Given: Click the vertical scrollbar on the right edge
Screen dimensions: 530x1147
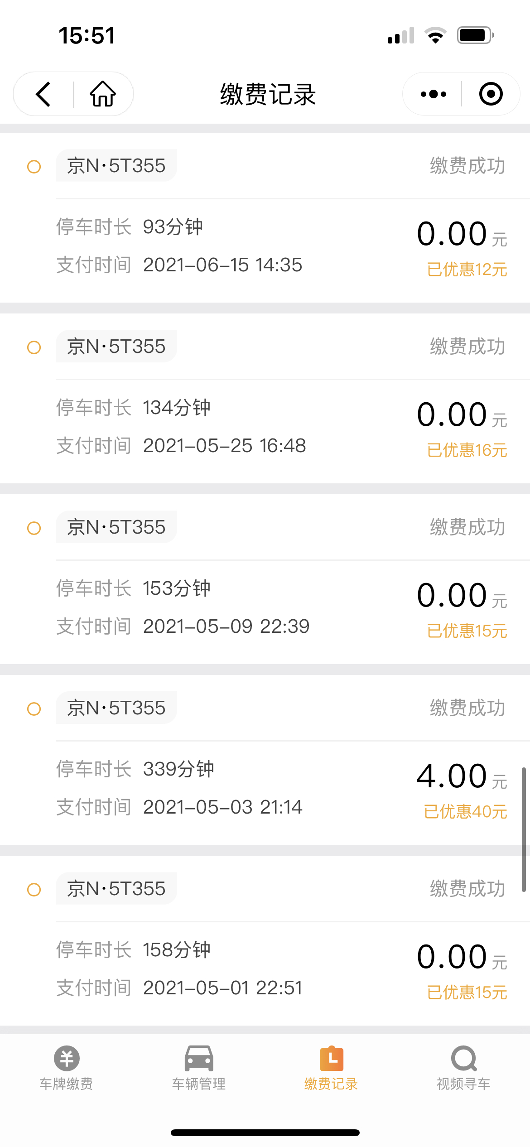Looking at the screenshot, I should point(524,829).
